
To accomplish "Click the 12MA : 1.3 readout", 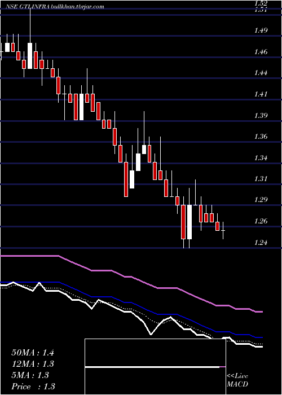I will click(33, 364).
